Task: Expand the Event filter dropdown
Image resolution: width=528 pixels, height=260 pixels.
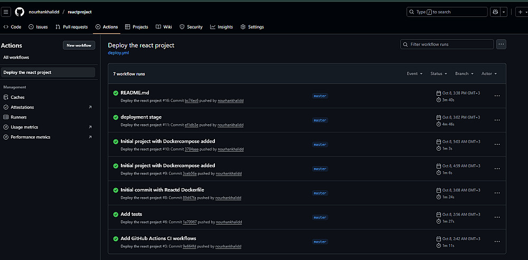Action: click(x=414, y=74)
